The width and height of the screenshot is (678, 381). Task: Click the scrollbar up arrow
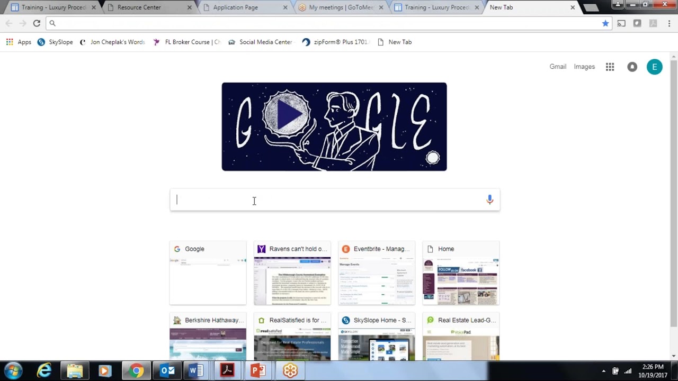click(674, 56)
